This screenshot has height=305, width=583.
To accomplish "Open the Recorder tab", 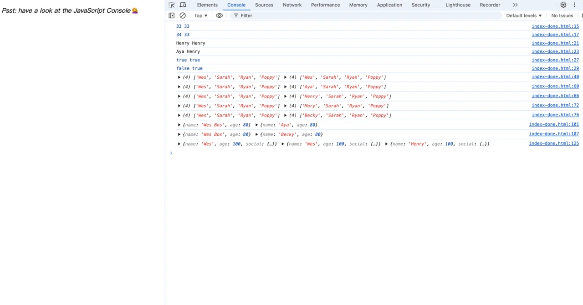I will click(490, 5).
